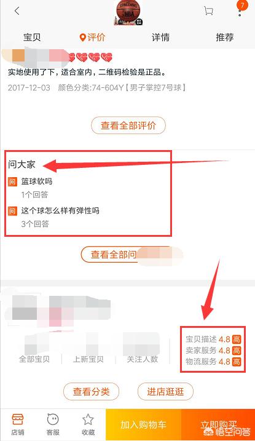Open the shopping cart icon
The width and height of the screenshot is (255, 441).
click(x=208, y=11)
